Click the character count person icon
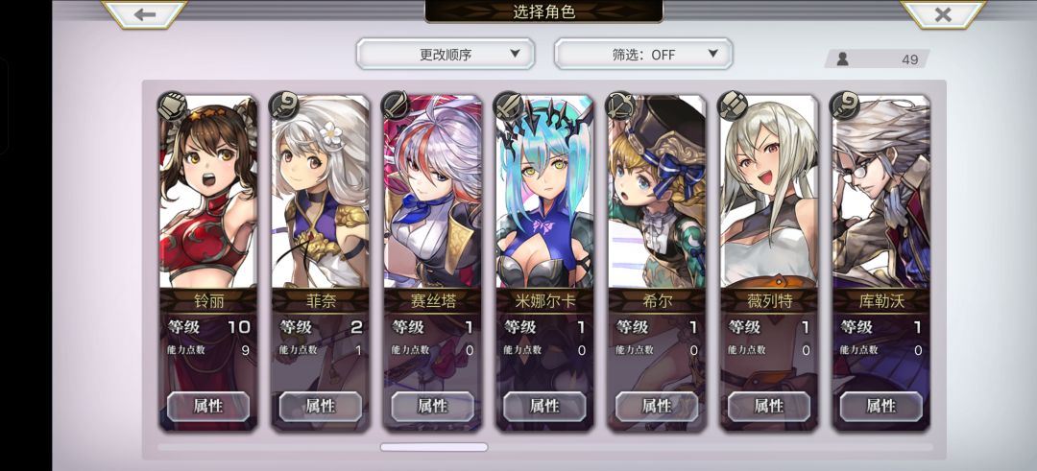The width and height of the screenshot is (1037, 471). pos(843,59)
